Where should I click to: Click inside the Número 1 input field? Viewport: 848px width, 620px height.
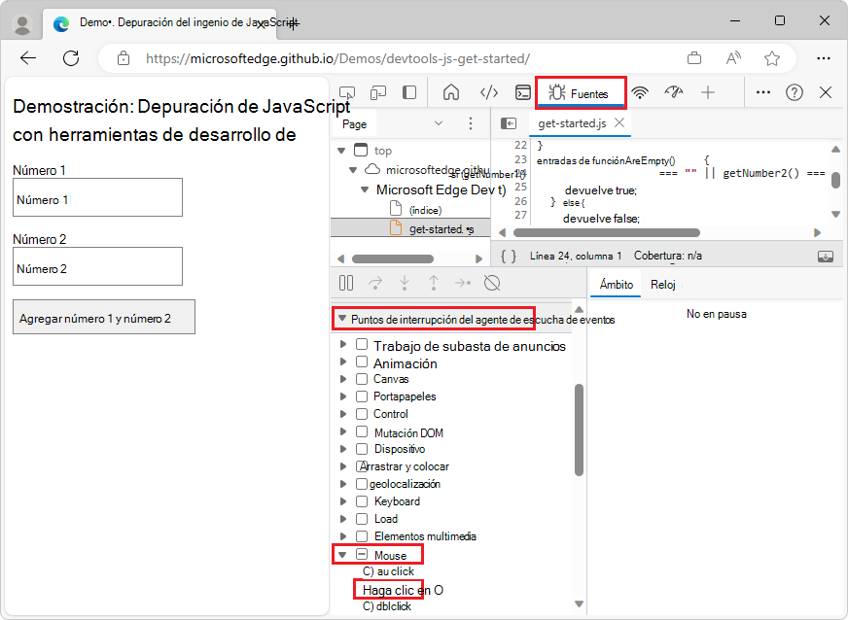97,197
